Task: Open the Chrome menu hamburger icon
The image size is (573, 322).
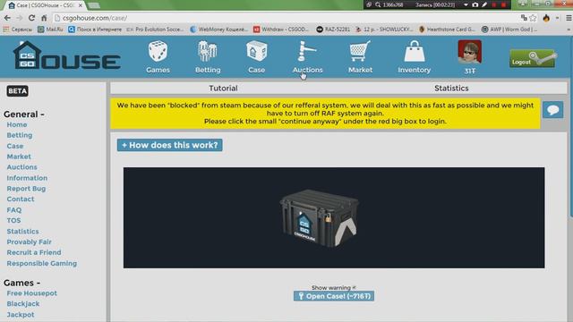Action: point(569,18)
